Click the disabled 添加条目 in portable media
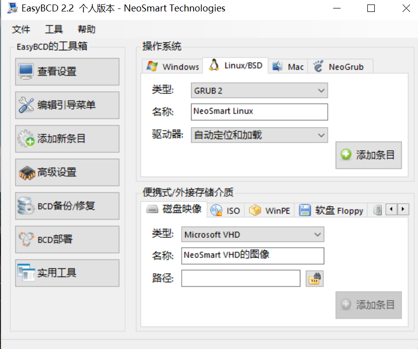The image size is (418, 349). point(368,305)
